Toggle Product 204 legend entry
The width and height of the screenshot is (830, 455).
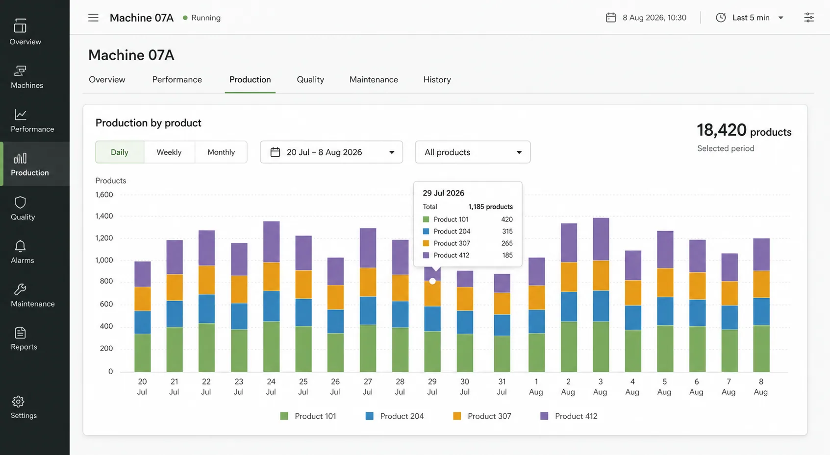point(394,416)
